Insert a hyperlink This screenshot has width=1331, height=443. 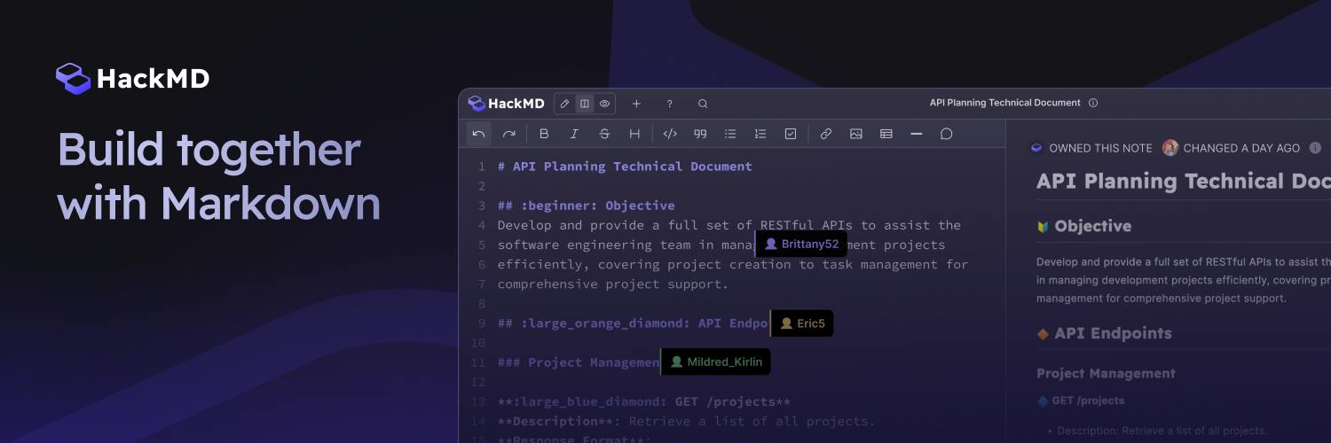click(x=826, y=134)
